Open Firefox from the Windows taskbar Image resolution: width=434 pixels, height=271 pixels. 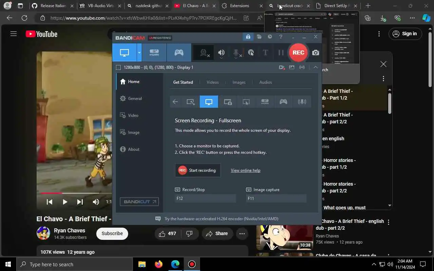tap(158, 264)
